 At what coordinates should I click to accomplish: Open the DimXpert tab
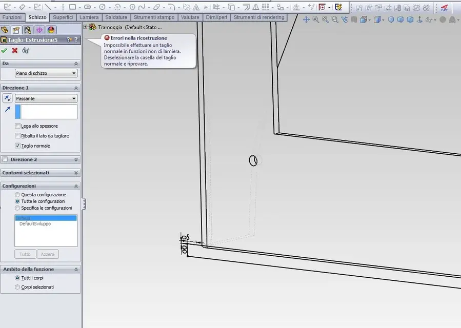(216, 17)
